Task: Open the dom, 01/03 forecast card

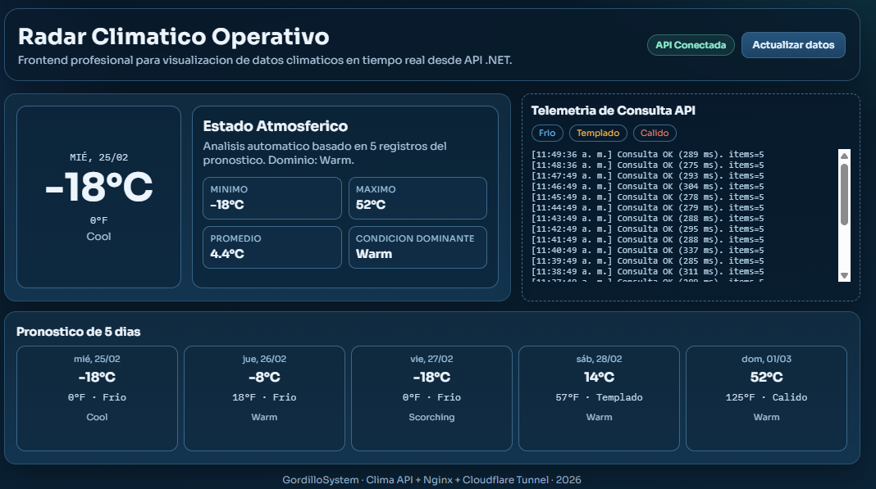Action: [x=766, y=398]
